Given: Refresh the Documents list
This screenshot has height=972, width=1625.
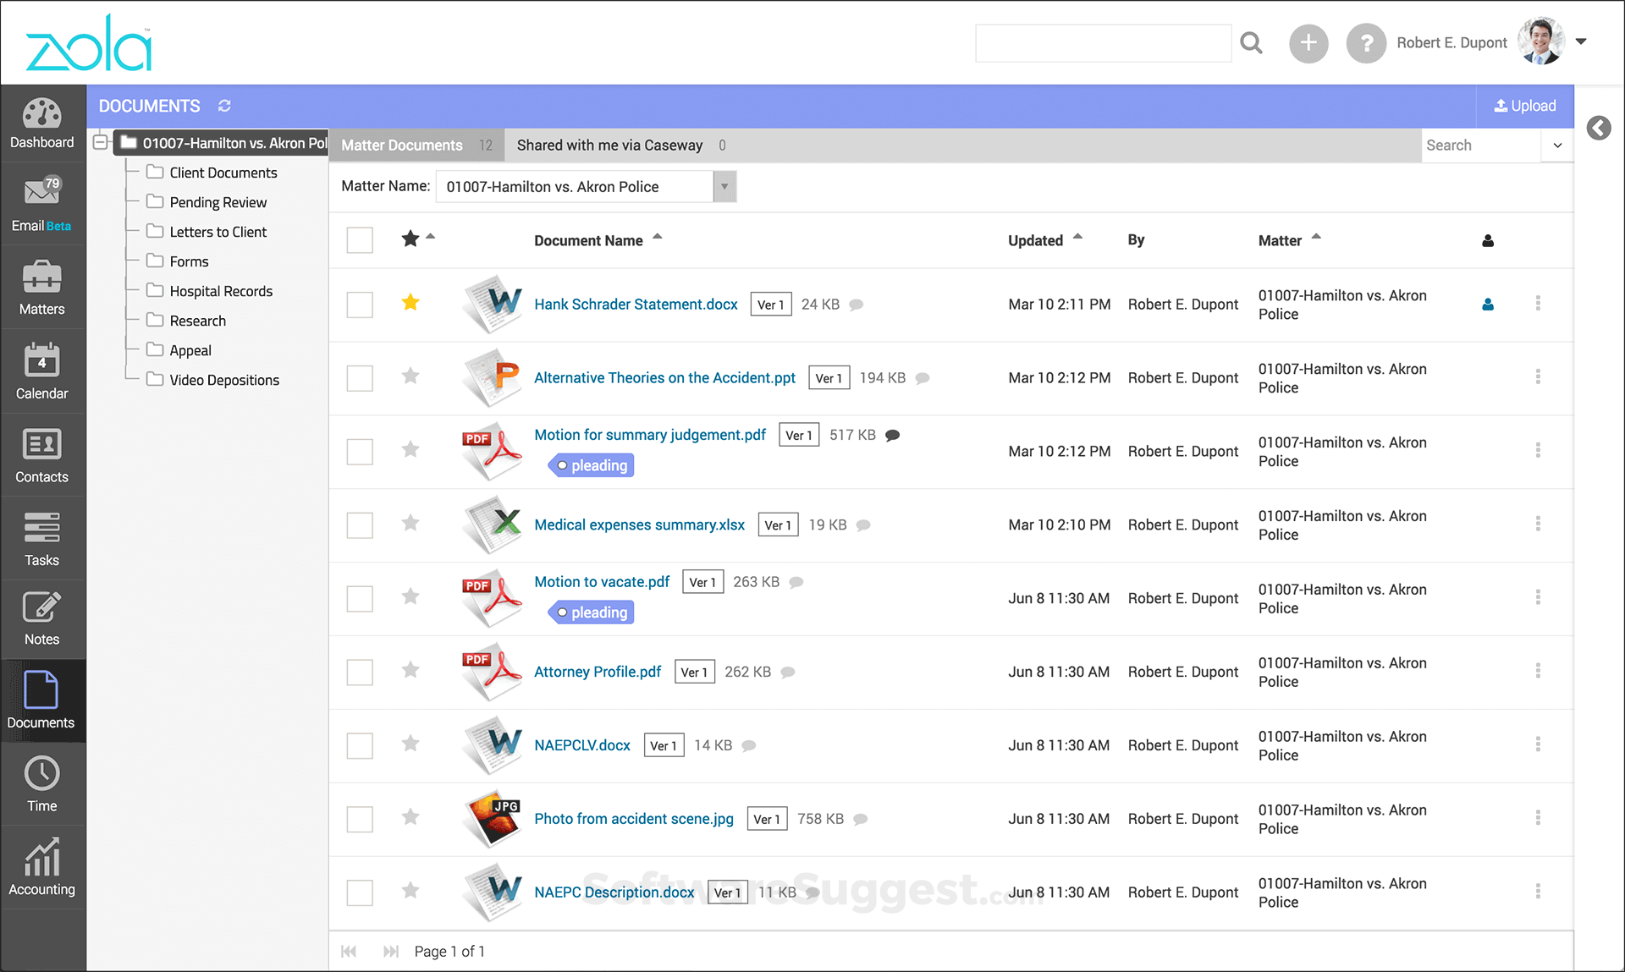Looking at the screenshot, I should 224,106.
